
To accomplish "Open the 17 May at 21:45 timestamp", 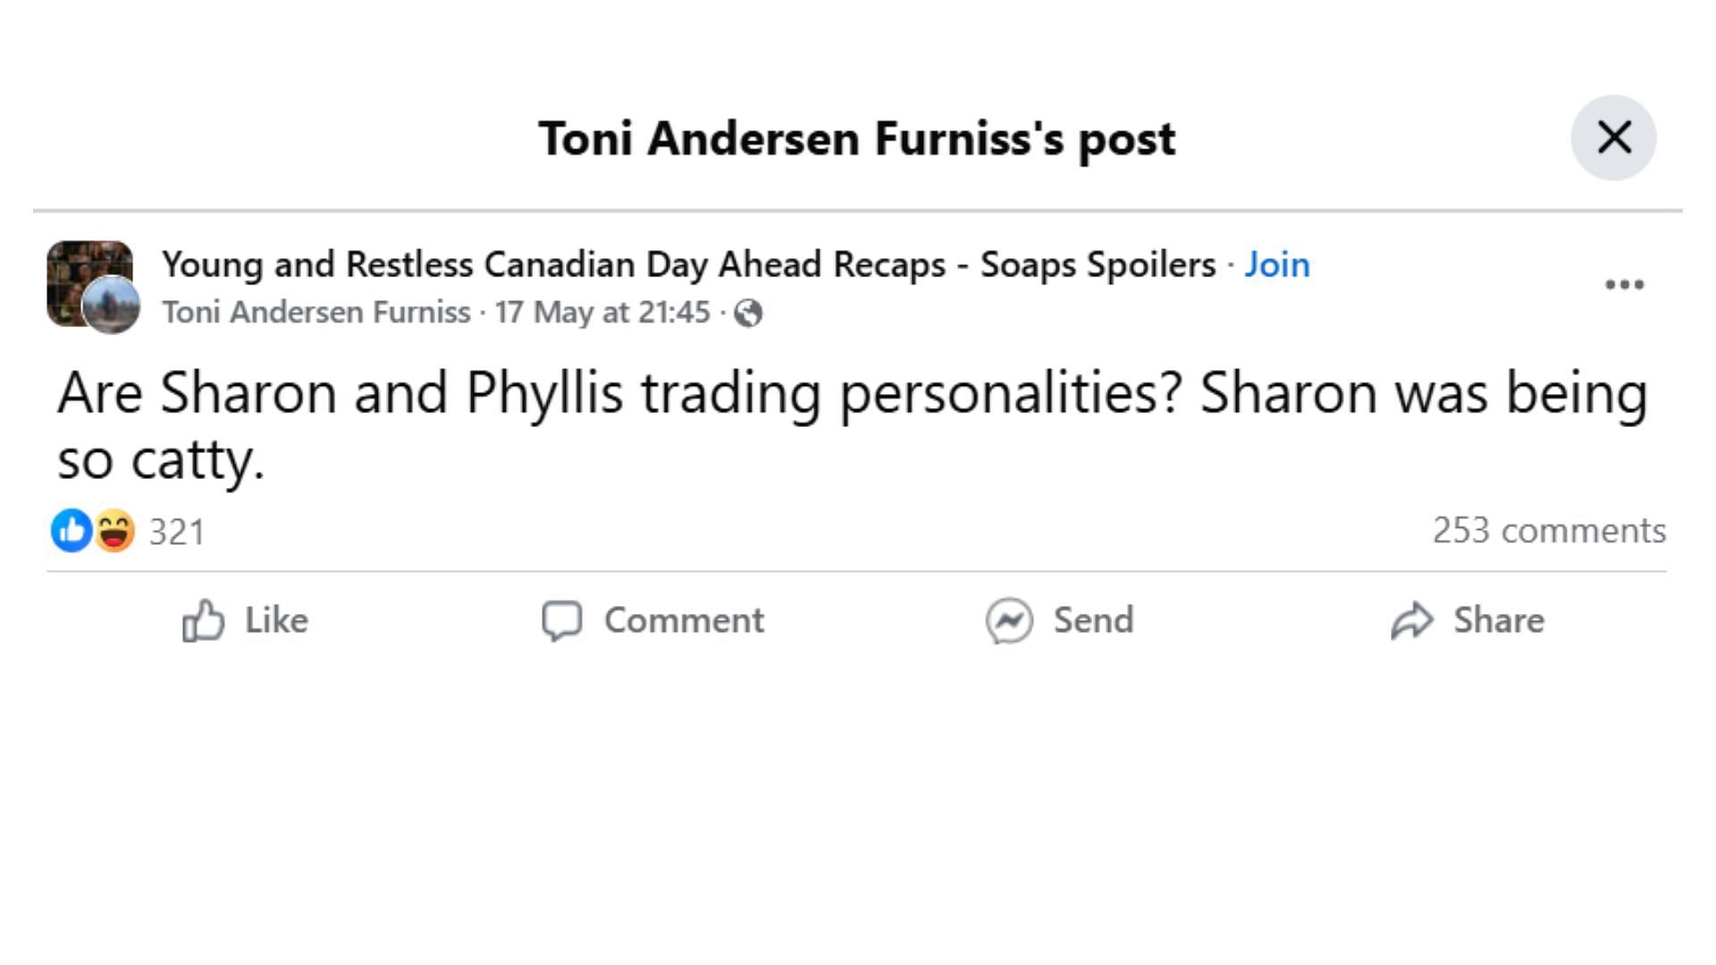I will [602, 312].
